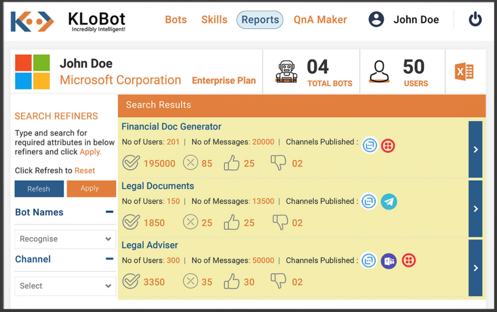The height and width of the screenshot is (312, 497).
Task: Click checkmark icon beside 195000
Action: [x=131, y=163]
